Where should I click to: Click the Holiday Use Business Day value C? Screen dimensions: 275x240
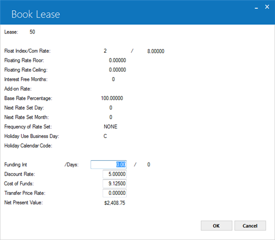point(105,136)
